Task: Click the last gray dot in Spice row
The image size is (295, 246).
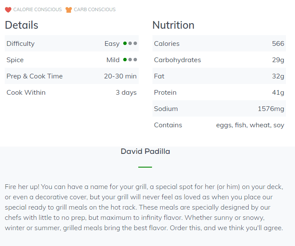Action: coord(135,60)
